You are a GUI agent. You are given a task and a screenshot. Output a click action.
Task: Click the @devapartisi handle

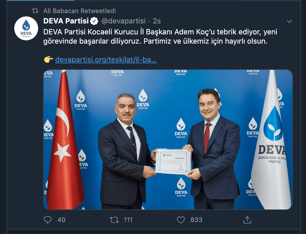pyautogui.click(x=124, y=21)
